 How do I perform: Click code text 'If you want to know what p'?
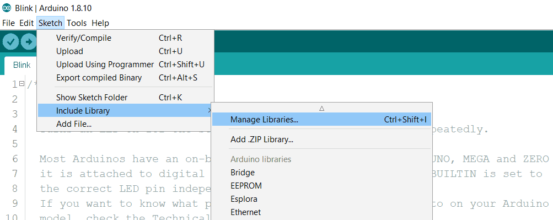click(x=125, y=203)
